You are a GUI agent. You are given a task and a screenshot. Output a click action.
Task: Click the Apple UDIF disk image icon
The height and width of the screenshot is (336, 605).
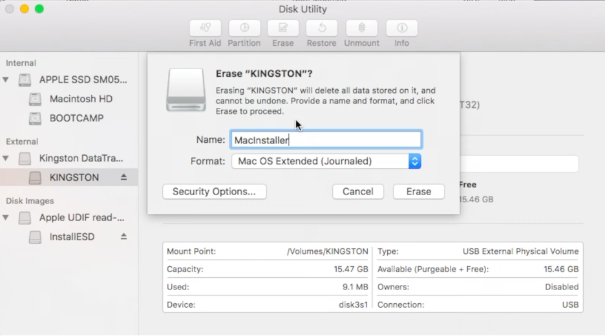coord(25,218)
